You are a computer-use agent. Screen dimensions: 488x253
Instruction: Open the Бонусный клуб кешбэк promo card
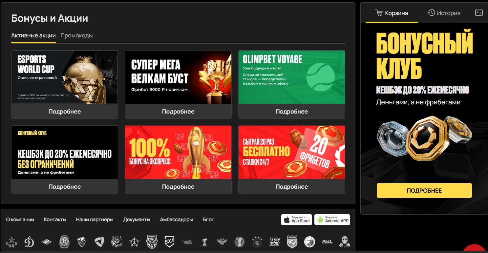pyautogui.click(x=65, y=152)
